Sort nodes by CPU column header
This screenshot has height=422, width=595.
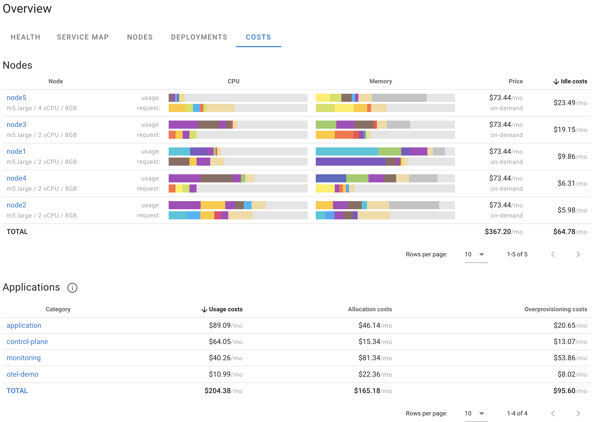(233, 81)
